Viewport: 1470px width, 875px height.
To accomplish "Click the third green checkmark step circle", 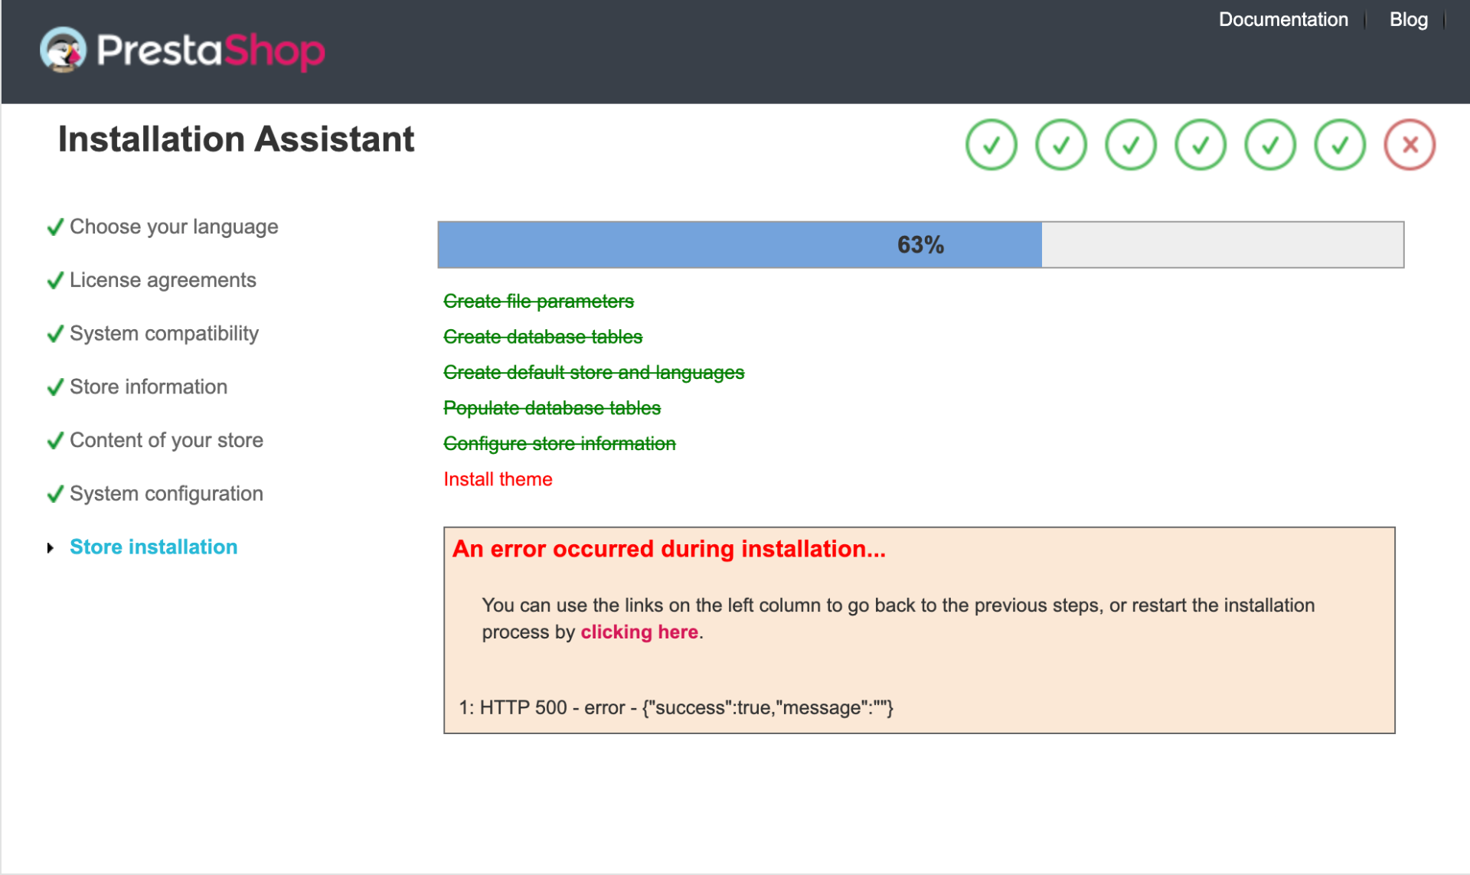I will coord(1131,145).
